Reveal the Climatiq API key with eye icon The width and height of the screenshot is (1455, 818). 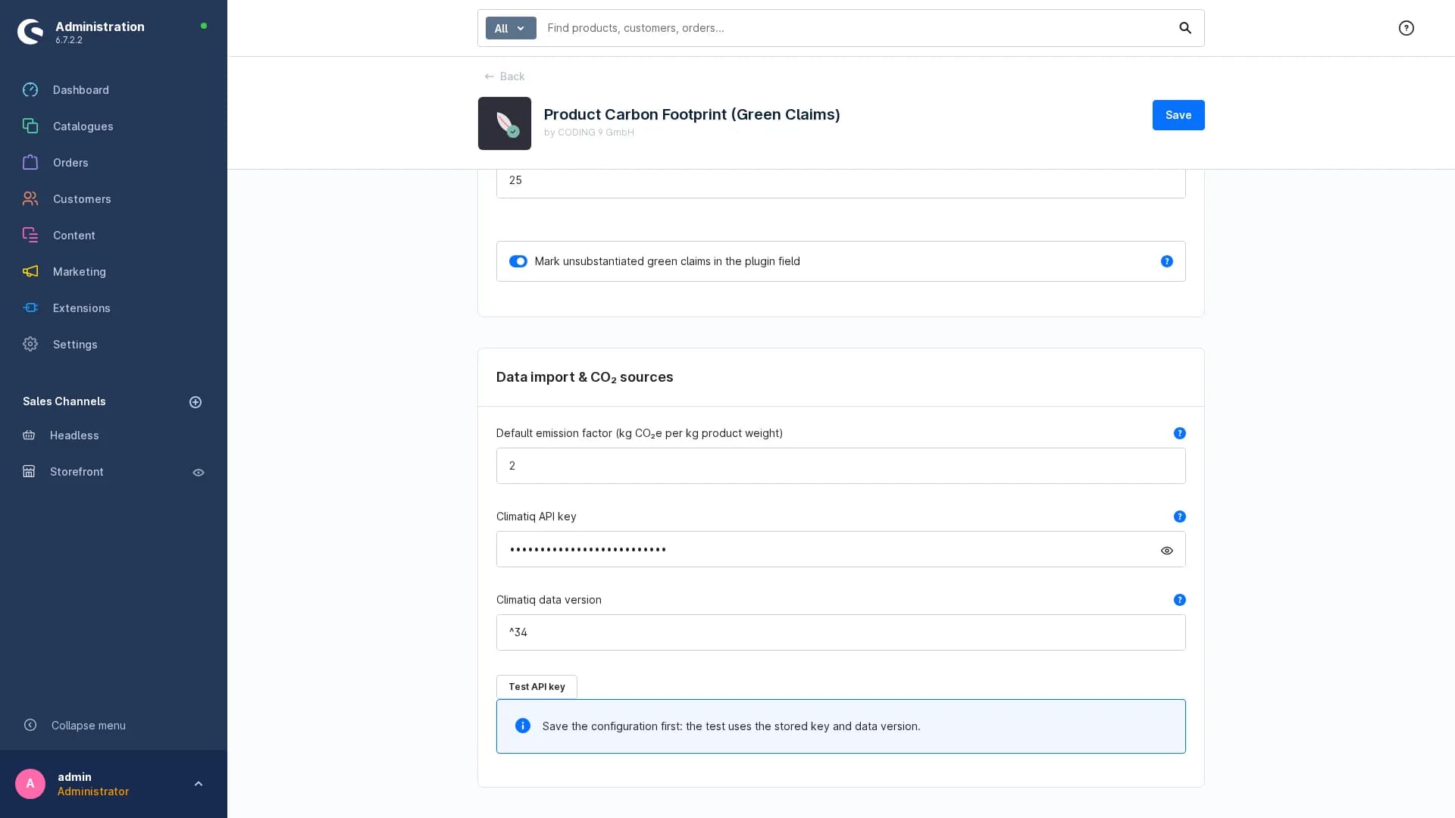point(1167,551)
